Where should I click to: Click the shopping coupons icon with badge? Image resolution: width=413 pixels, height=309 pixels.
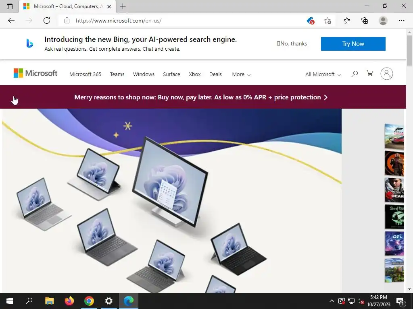[311, 21]
